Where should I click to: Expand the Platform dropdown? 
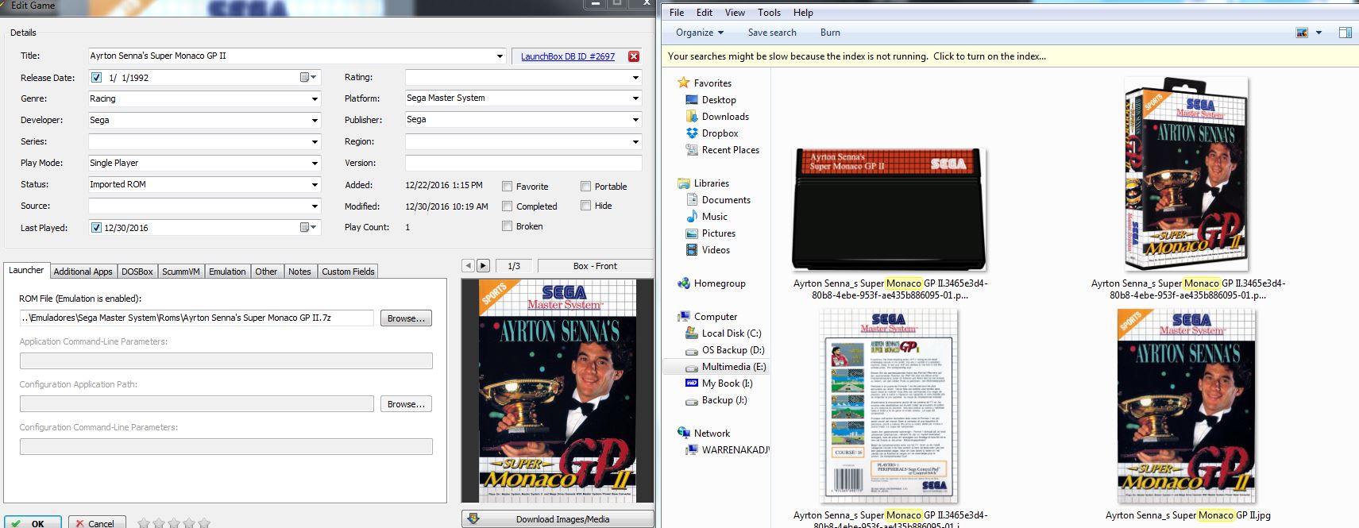tap(635, 98)
